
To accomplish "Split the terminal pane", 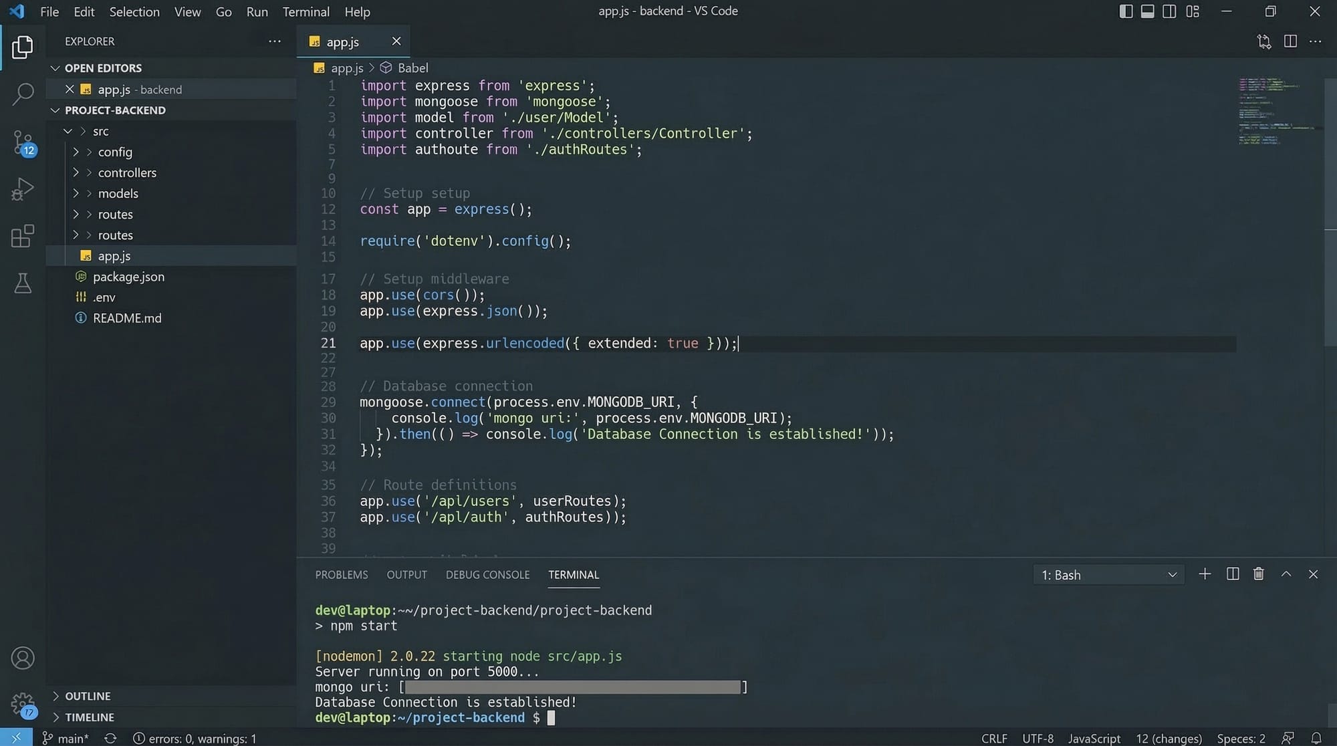I will click(x=1233, y=574).
